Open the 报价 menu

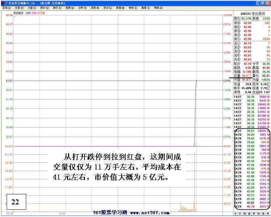(45, 8)
